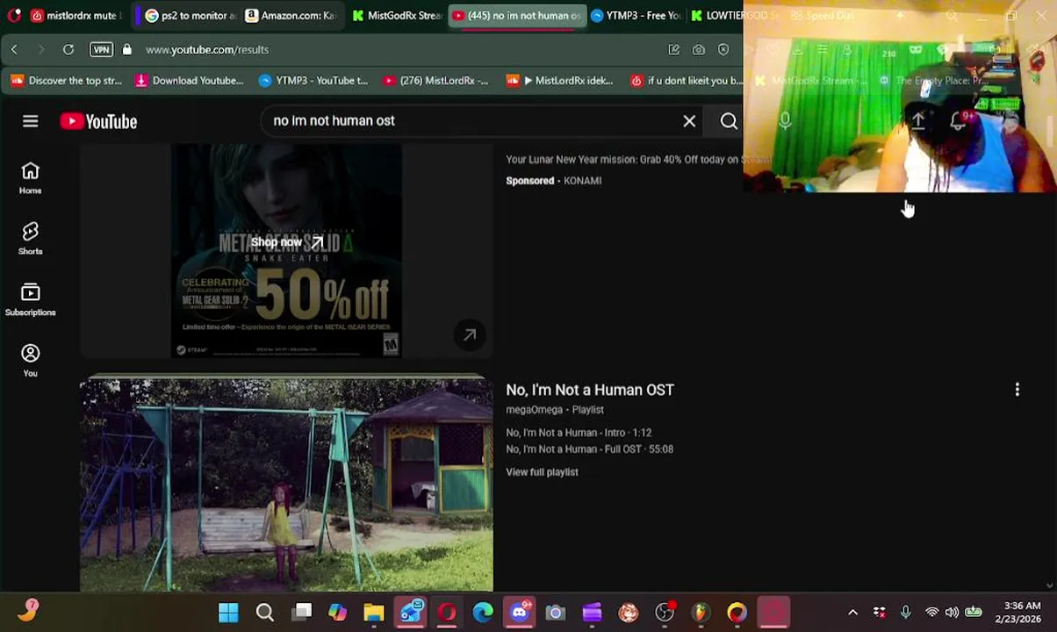The height and width of the screenshot is (632, 1057).
Task: Open File Explorer from the taskbar
Action: pyautogui.click(x=374, y=613)
